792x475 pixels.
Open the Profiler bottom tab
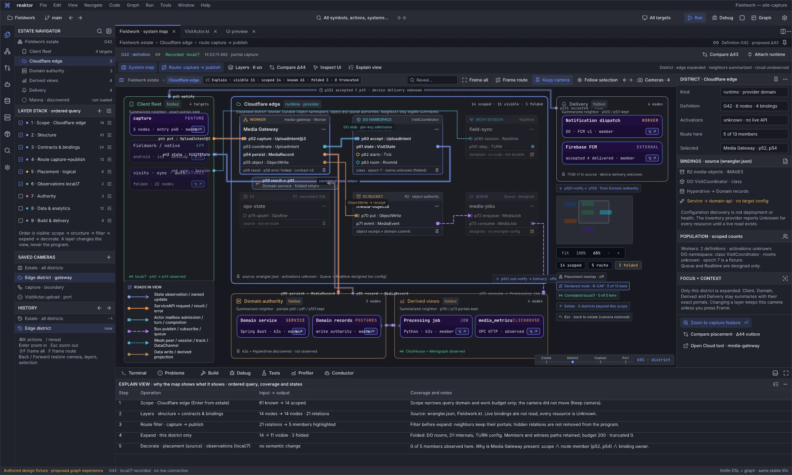click(x=302, y=373)
